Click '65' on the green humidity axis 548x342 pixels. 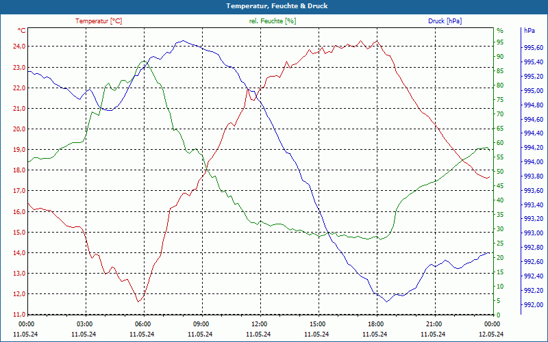coord(500,129)
